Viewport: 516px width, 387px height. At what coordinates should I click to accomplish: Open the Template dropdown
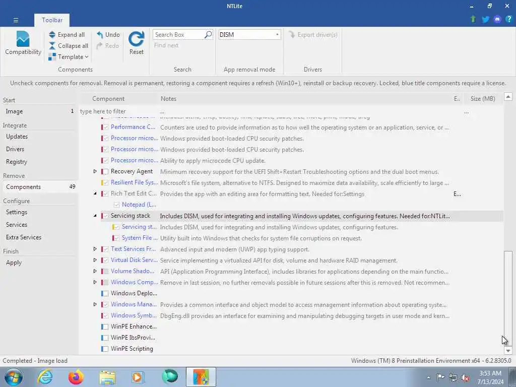click(69, 57)
